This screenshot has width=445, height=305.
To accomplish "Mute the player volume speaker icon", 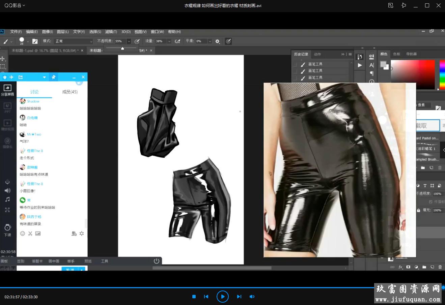I will [x=252, y=297].
